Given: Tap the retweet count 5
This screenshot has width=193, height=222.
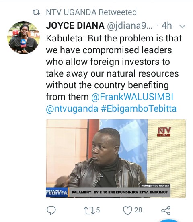Looking at the screenshot, I should coord(98,210).
